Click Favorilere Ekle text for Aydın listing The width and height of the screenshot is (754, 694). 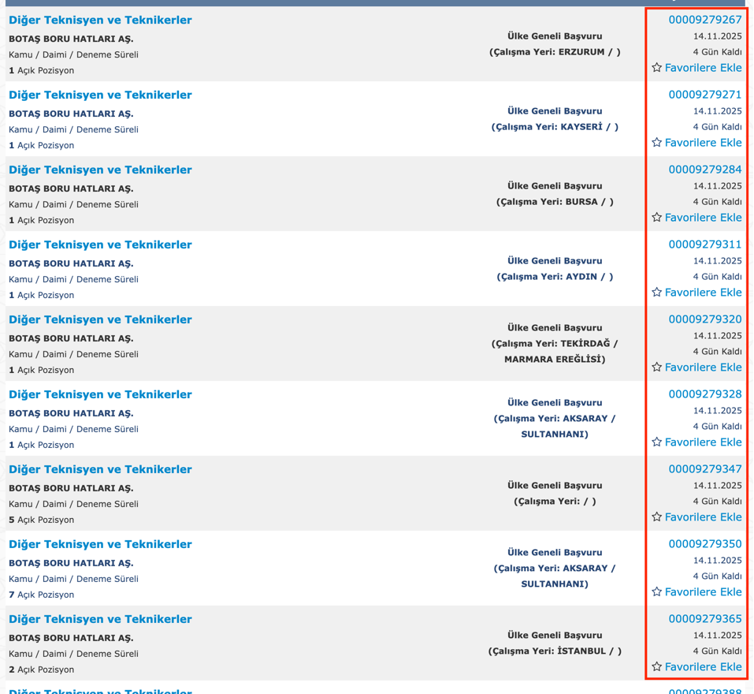point(703,293)
